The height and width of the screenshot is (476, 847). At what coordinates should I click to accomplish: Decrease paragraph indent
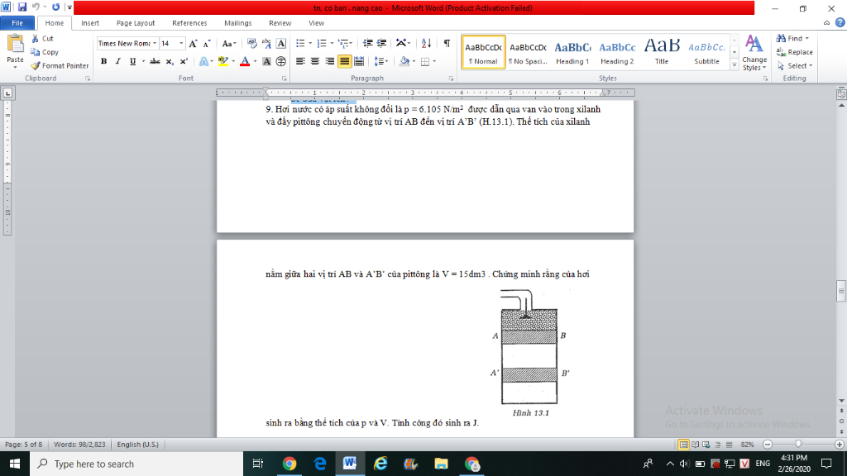(368, 44)
